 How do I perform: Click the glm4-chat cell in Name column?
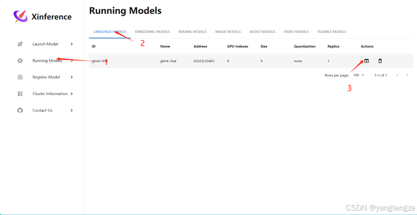point(168,61)
